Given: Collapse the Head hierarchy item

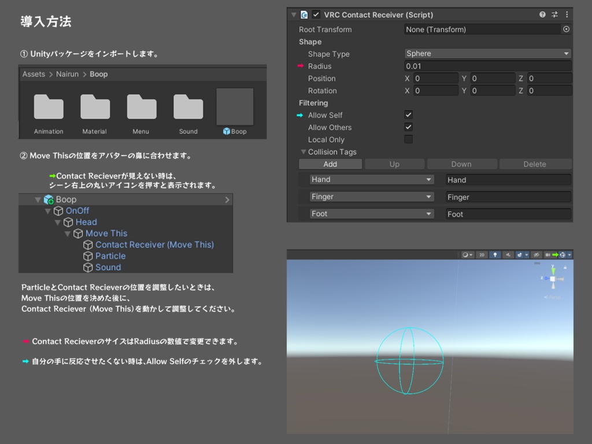Looking at the screenshot, I should 57,223.
